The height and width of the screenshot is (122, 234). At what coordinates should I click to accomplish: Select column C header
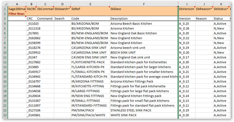pos(46,4)
